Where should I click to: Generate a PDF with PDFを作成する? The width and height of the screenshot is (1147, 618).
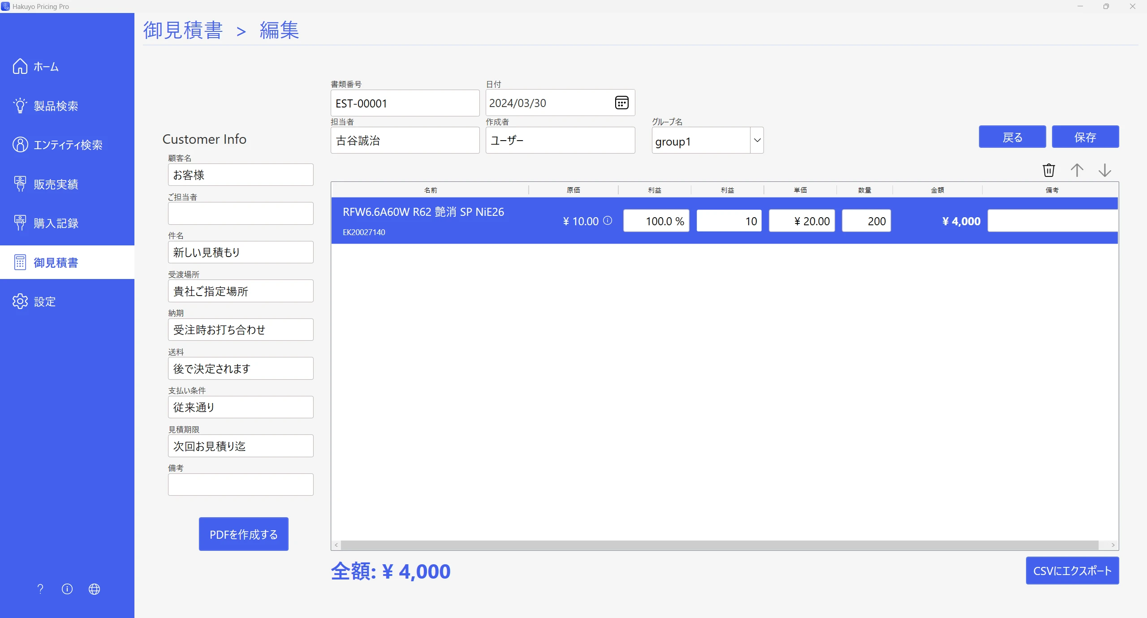click(x=243, y=534)
